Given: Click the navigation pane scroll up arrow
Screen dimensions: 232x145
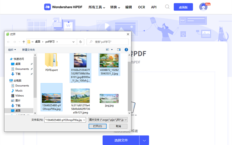Looking at the screenshot, I should [35, 55].
